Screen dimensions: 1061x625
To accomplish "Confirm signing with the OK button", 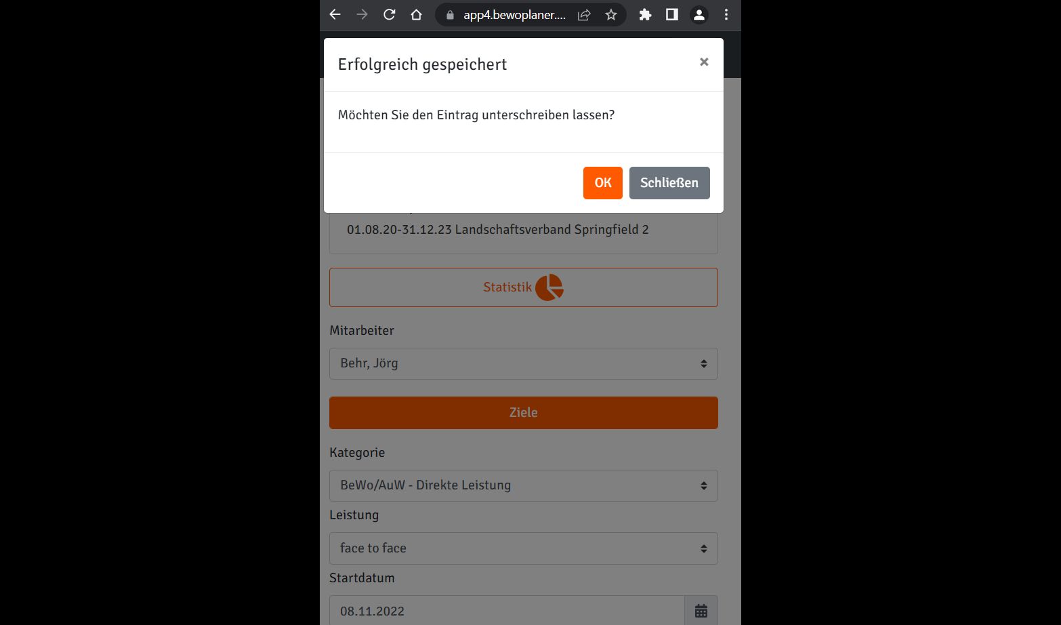I will pyautogui.click(x=603, y=183).
